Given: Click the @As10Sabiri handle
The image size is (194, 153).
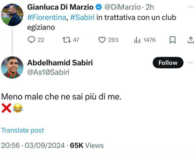Looking at the screenshot, I should tap(48, 72).
